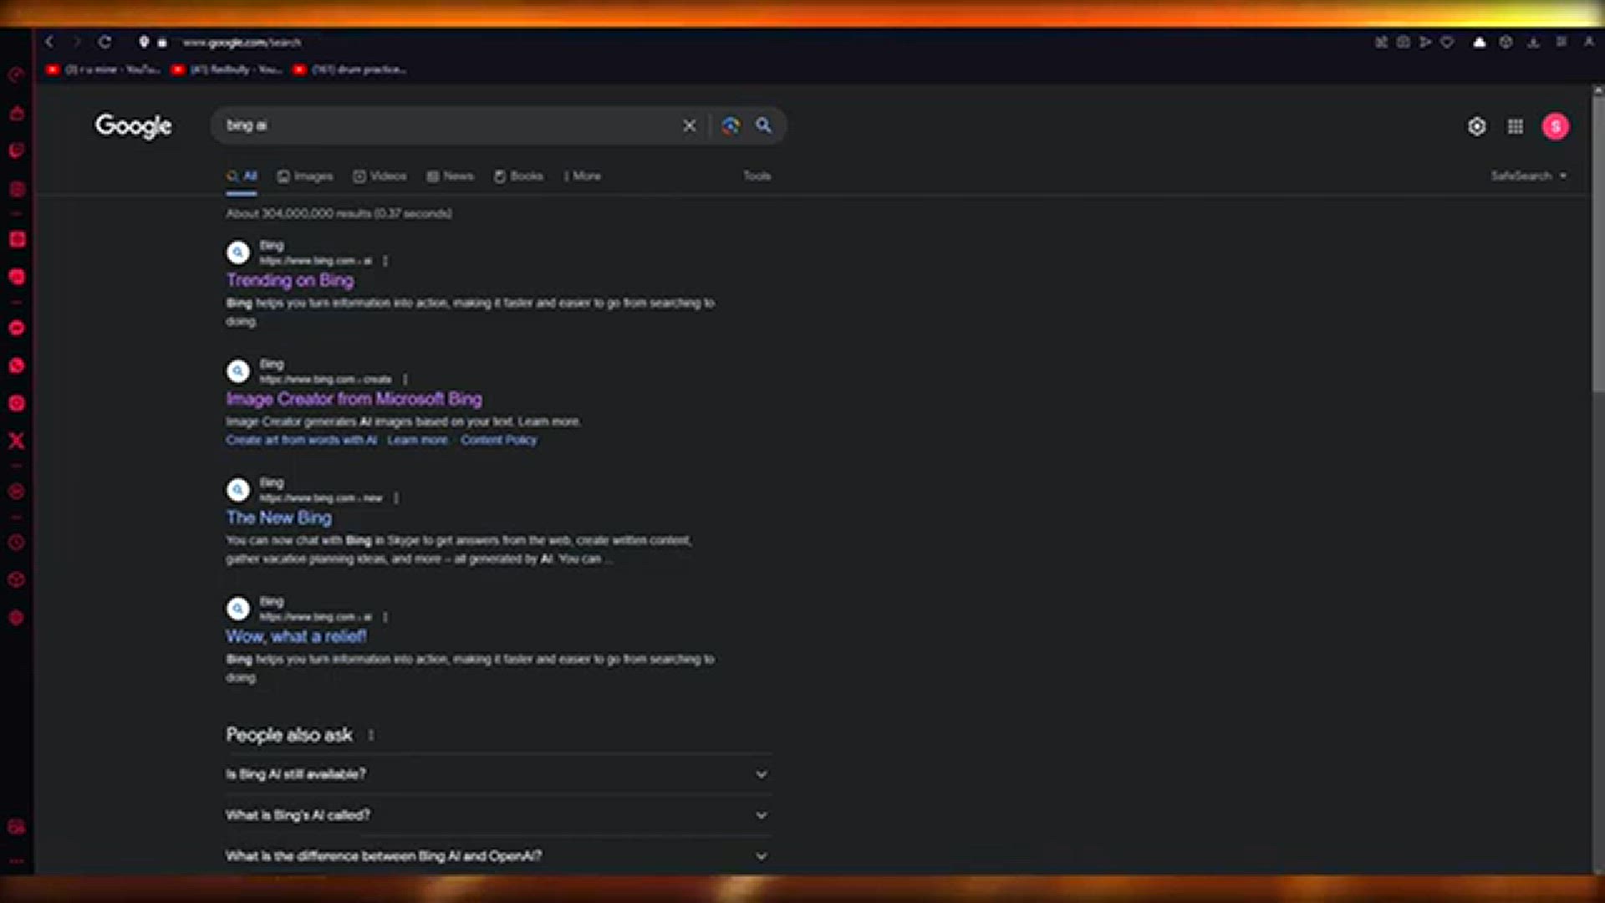Click 'Create art from words with AI' sitelink
Viewport: 1605px width, 903px height.
click(302, 441)
